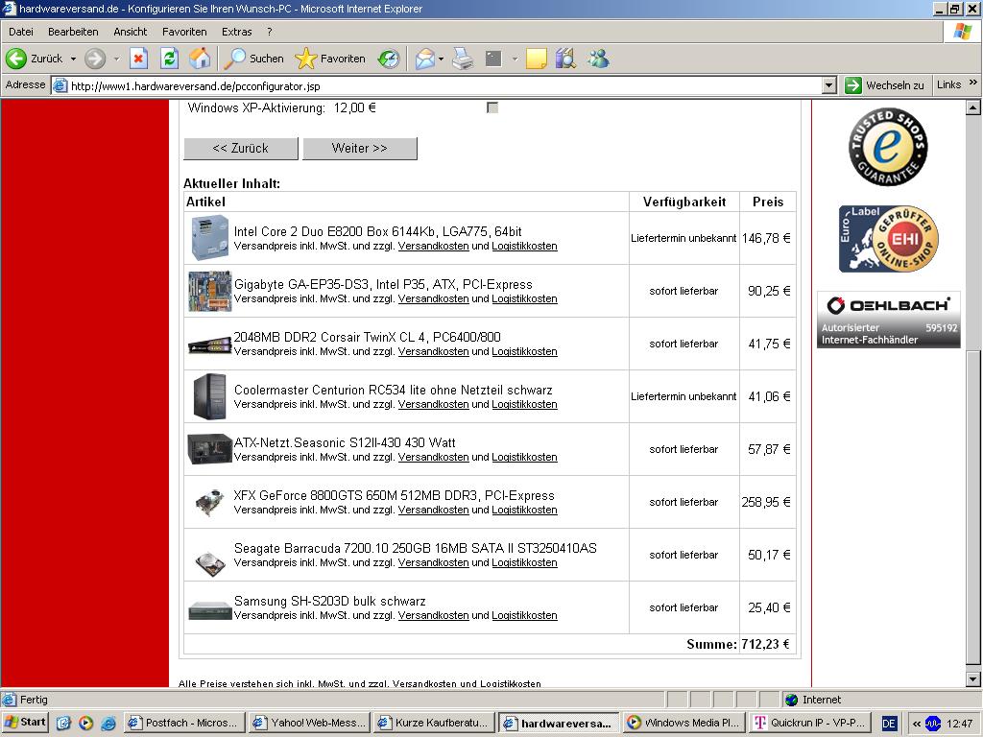Image resolution: width=983 pixels, height=737 pixels.
Task: Click the Wechseln zu go button
Action: (884, 85)
